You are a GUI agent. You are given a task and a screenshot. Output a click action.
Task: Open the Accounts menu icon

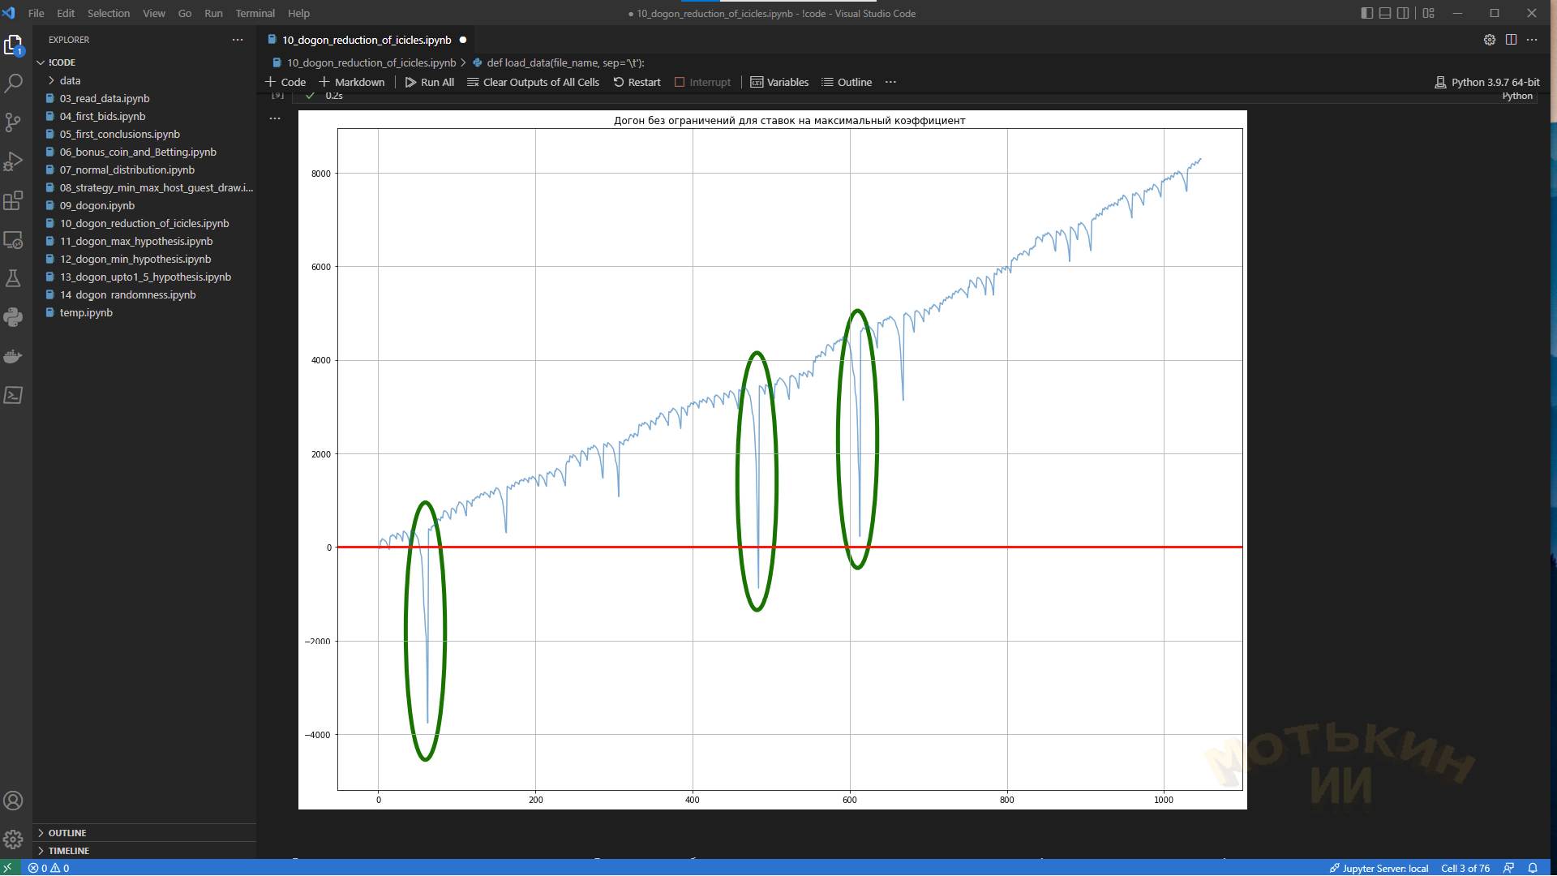(14, 801)
